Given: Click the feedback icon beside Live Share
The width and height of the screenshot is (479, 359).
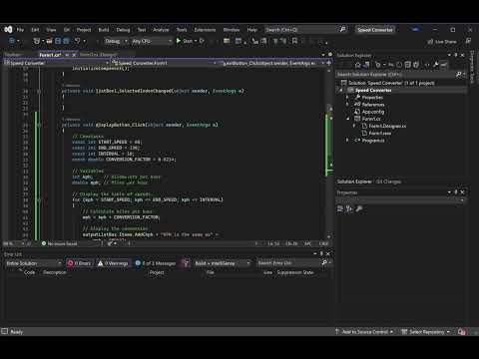Looking at the screenshot, I should pyautogui.click(x=468, y=41).
